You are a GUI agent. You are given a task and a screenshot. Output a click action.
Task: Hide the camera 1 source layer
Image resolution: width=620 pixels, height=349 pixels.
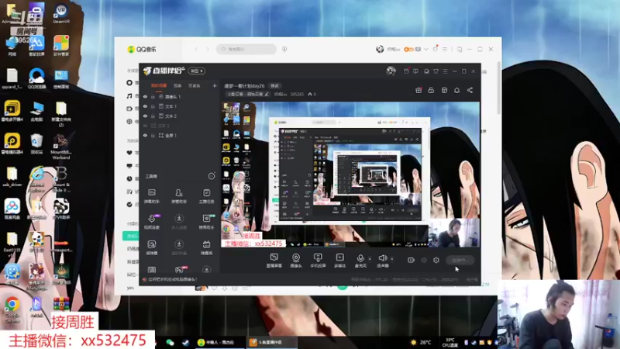pos(145,96)
